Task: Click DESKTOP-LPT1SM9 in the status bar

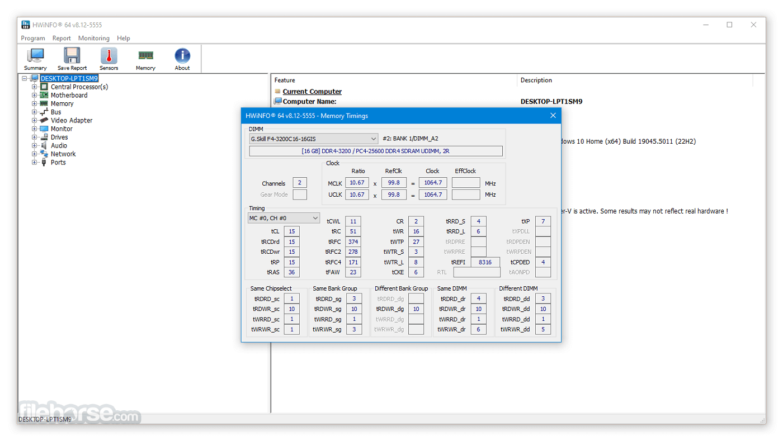Action: click(x=45, y=419)
